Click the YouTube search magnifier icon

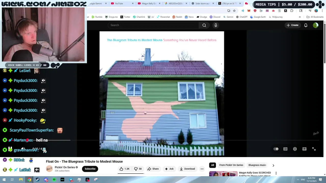tap(204, 25)
